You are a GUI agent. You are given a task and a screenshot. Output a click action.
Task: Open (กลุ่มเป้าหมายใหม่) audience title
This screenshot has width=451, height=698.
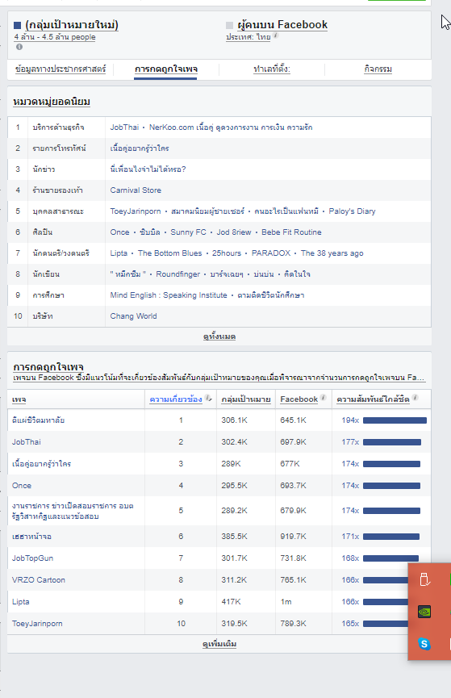click(x=72, y=24)
